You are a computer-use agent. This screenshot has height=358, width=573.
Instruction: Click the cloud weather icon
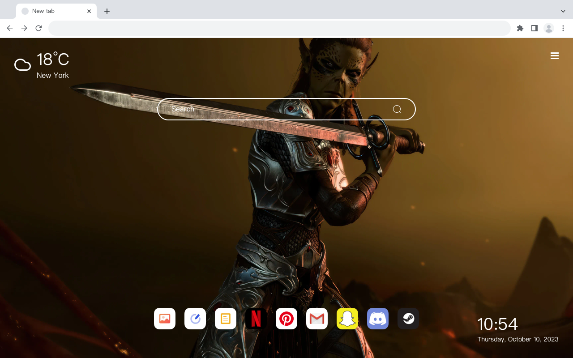pos(22,65)
